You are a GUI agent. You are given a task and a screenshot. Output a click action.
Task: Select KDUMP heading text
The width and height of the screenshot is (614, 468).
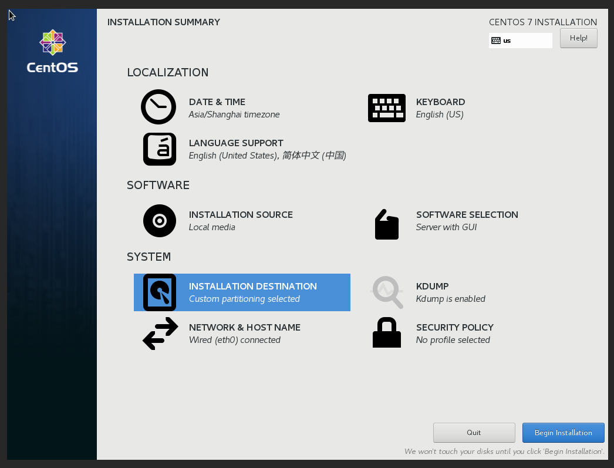[432, 287]
